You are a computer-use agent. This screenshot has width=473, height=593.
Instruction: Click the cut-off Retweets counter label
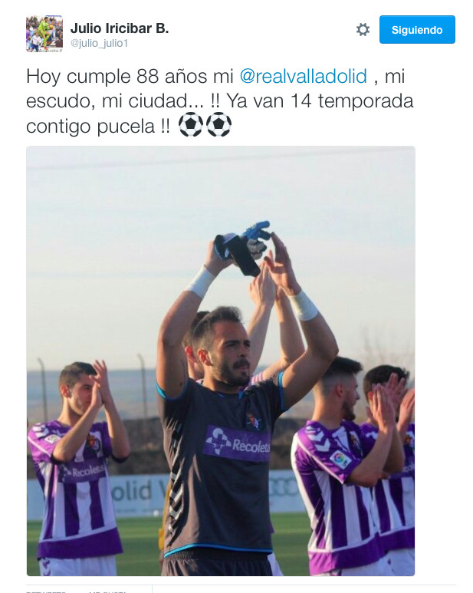pos(45,591)
